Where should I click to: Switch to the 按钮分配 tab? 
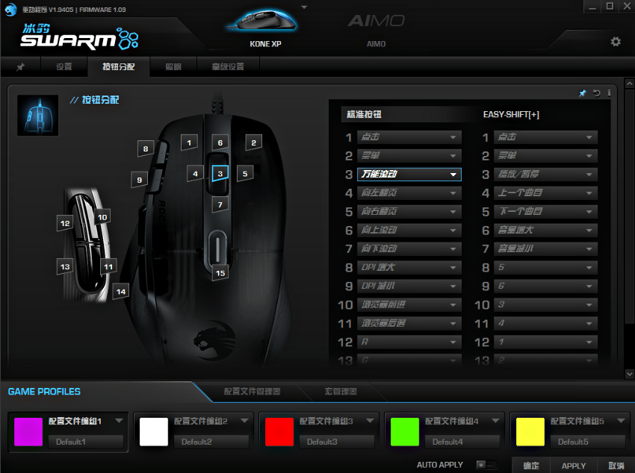coord(119,66)
